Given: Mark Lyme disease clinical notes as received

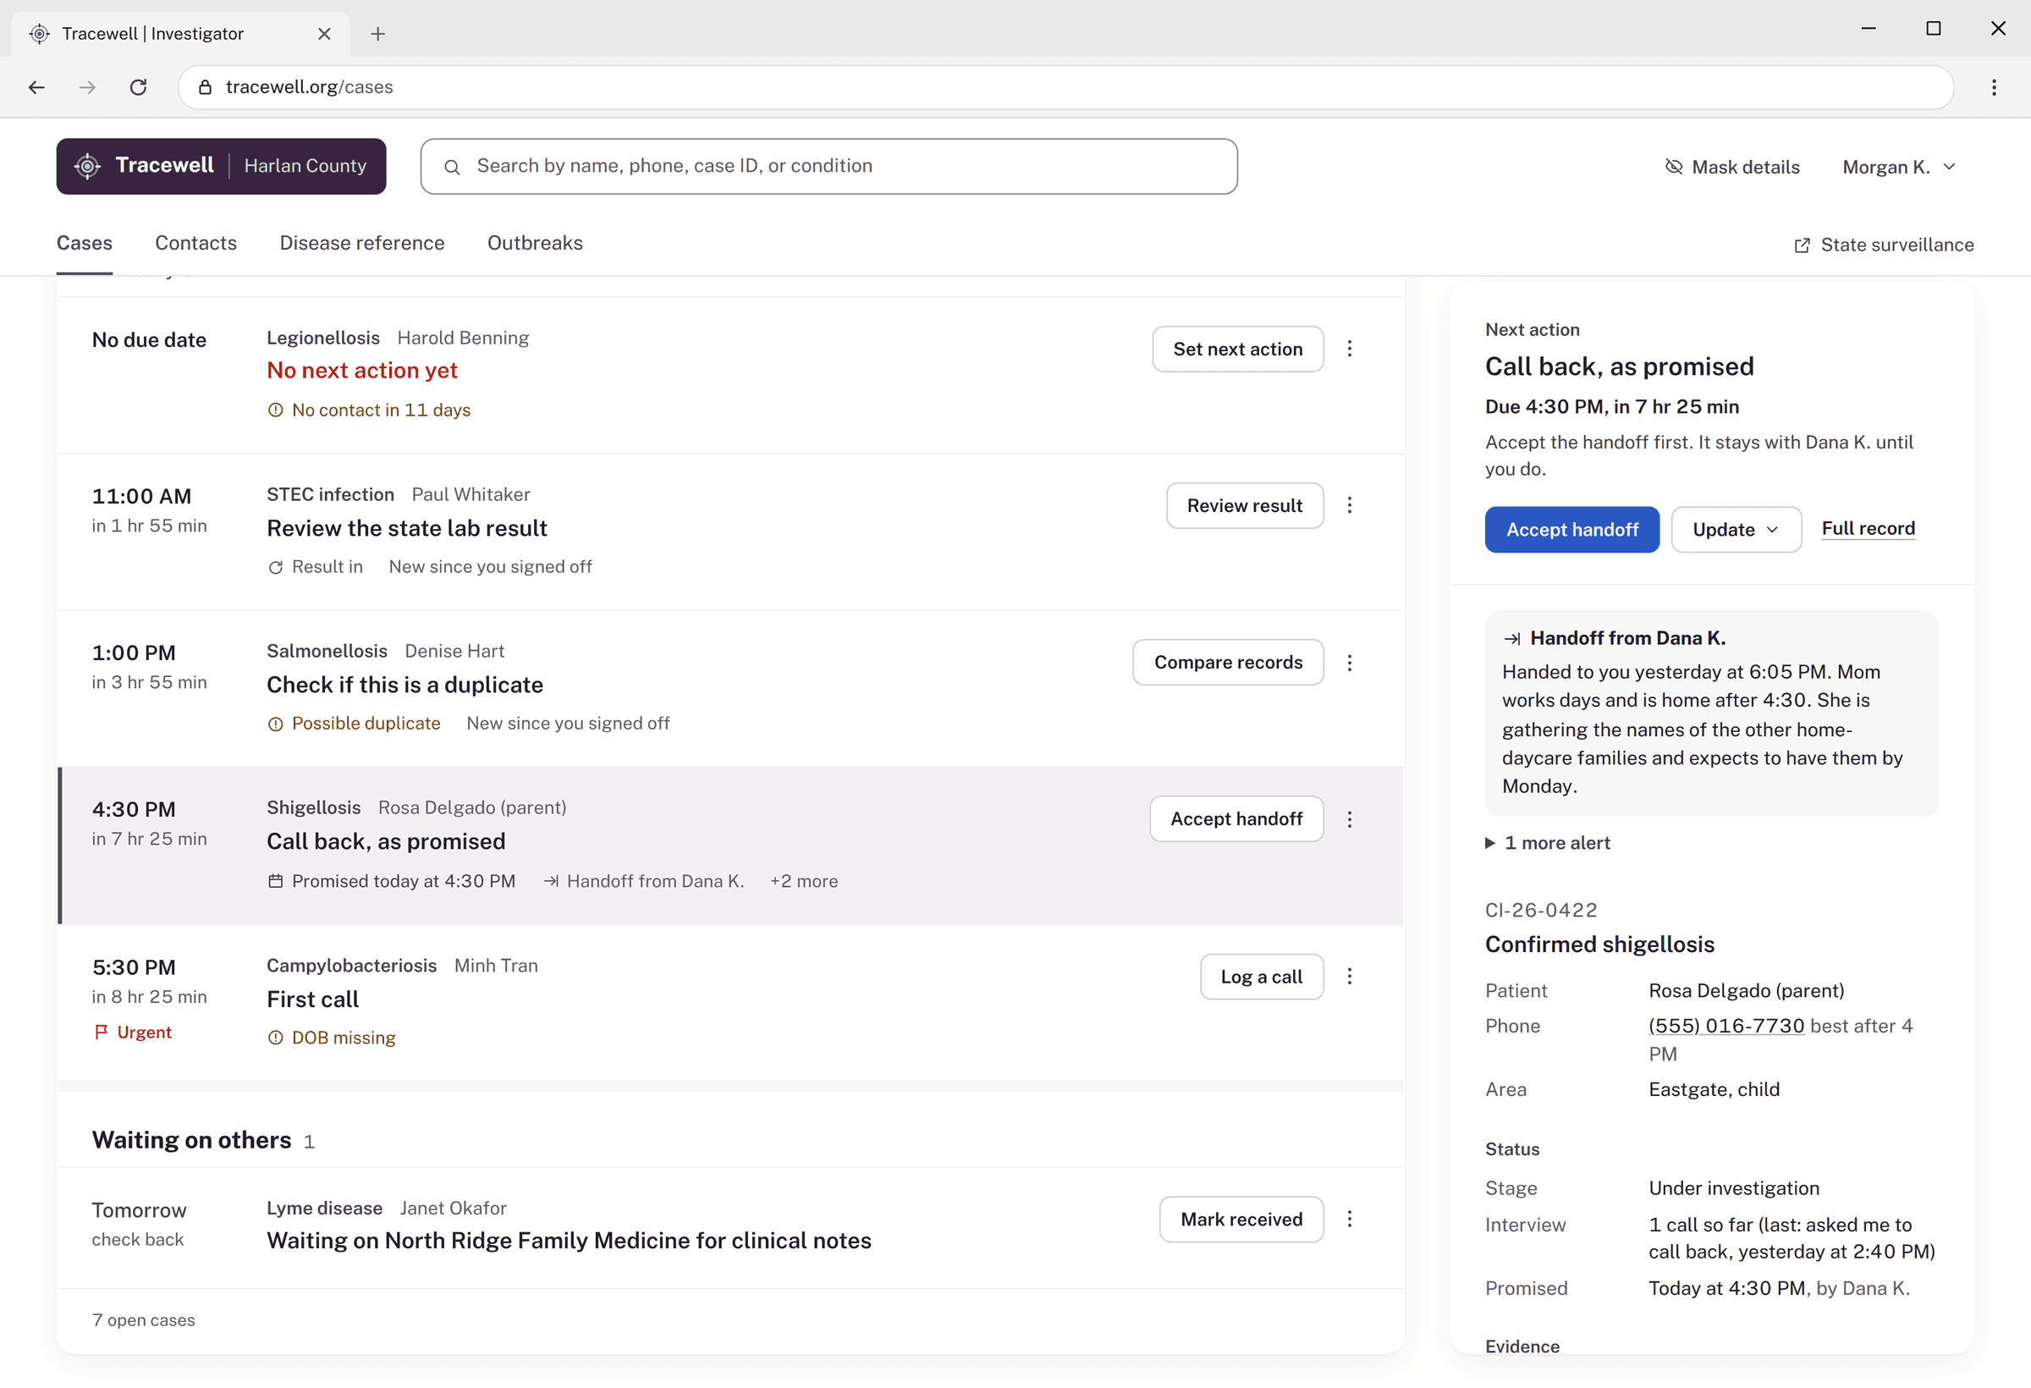Looking at the screenshot, I should (1240, 1219).
